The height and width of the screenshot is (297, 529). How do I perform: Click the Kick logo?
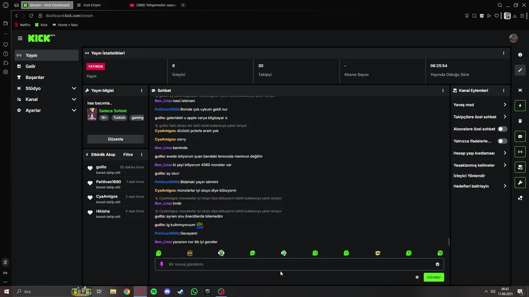click(41, 38)
